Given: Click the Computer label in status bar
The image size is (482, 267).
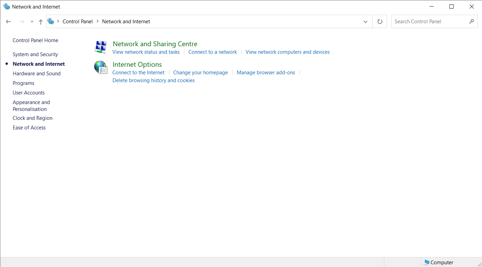Looking at the screenshot, I should click(x=442, y=263).
